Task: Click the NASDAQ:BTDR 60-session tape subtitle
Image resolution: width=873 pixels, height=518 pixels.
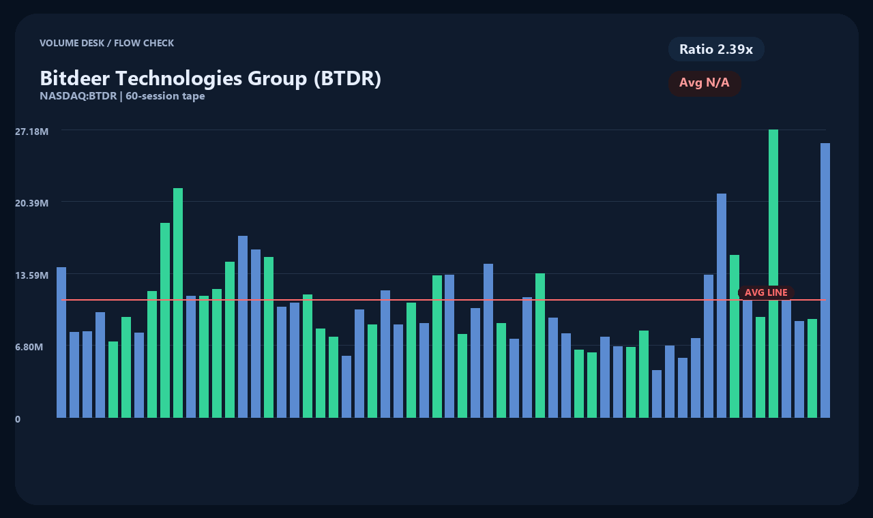Action: coord(123,96)
